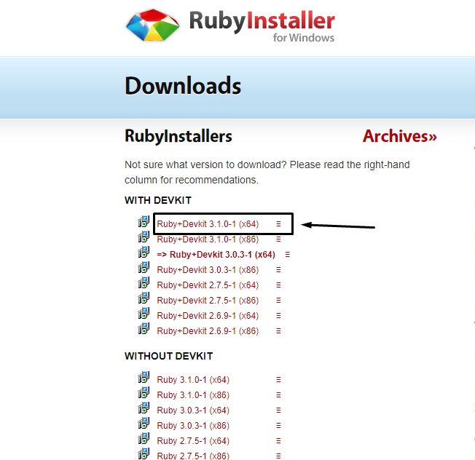475x460 pixels.
Task: Download Ruby+Devkit 3.0.3-1 (x86)
Action: click(x=208, y=270)
